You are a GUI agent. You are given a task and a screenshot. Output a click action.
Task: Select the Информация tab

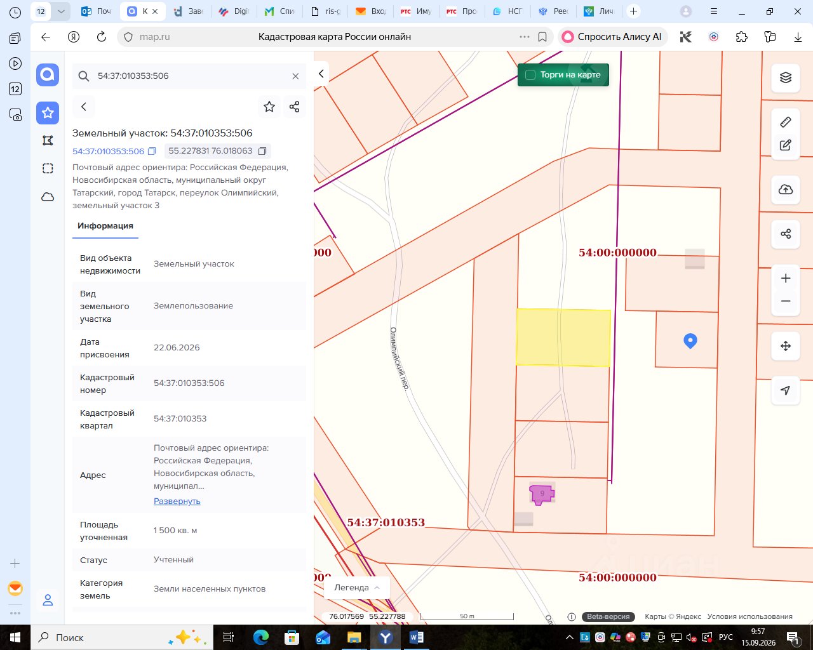[x=105, y=226]
